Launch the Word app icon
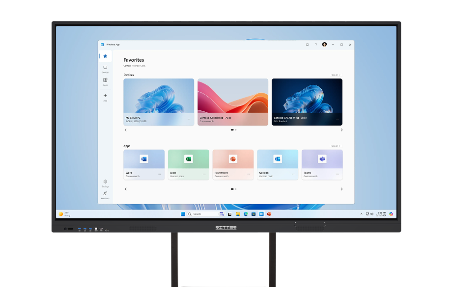Viewport: 452px width, 287px height. [x=144, y=159]
